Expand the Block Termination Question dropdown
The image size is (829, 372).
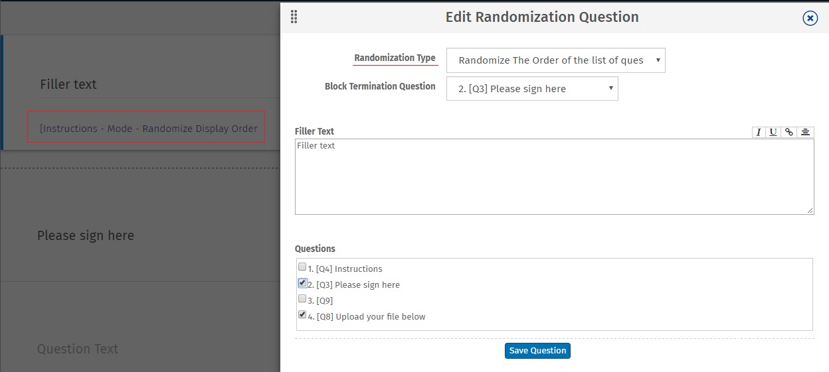click(x=532, y=89)
